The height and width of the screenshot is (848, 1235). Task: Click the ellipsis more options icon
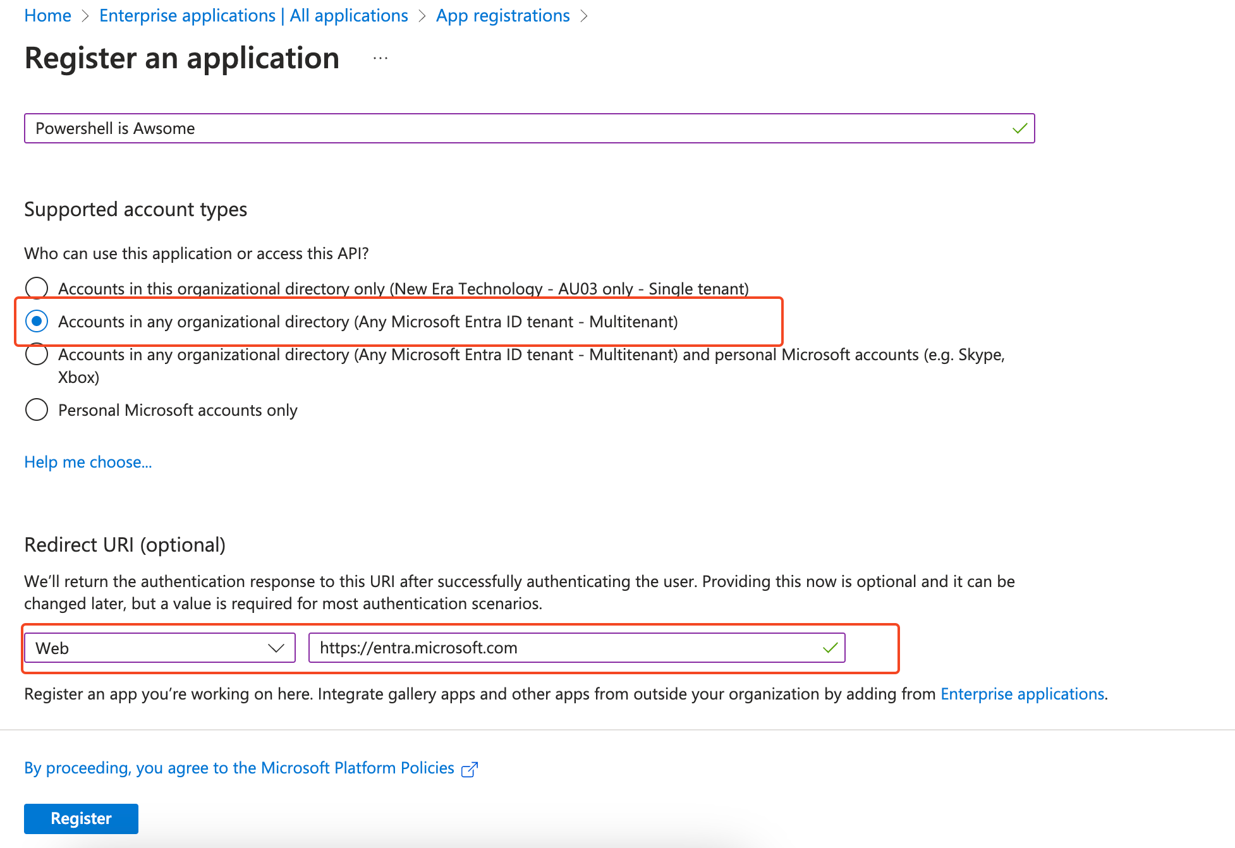pyautogui.click(x=380, y=59)
